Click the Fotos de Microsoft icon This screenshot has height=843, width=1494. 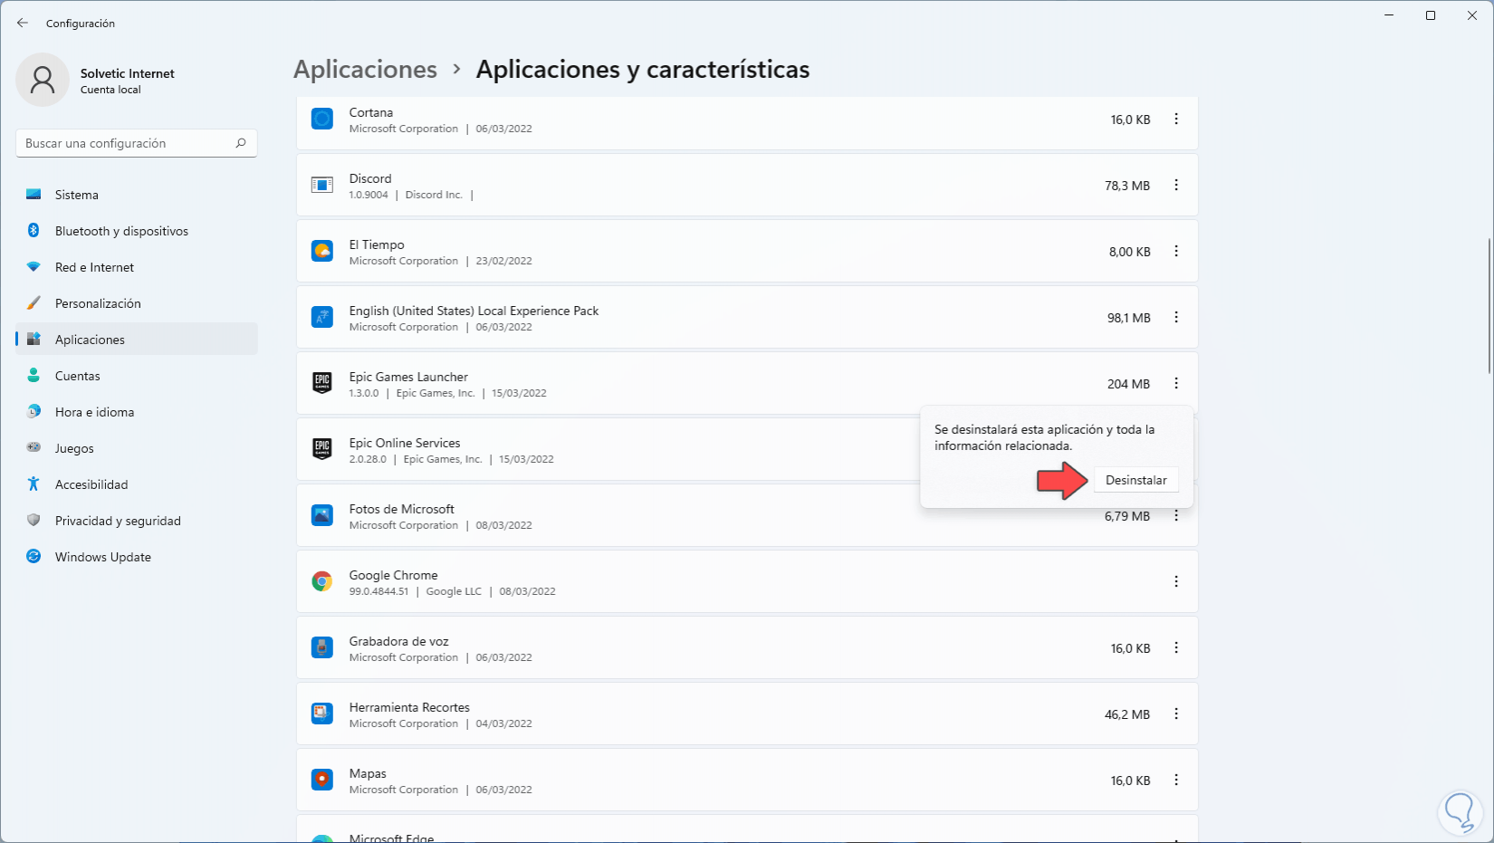[322, 515]
